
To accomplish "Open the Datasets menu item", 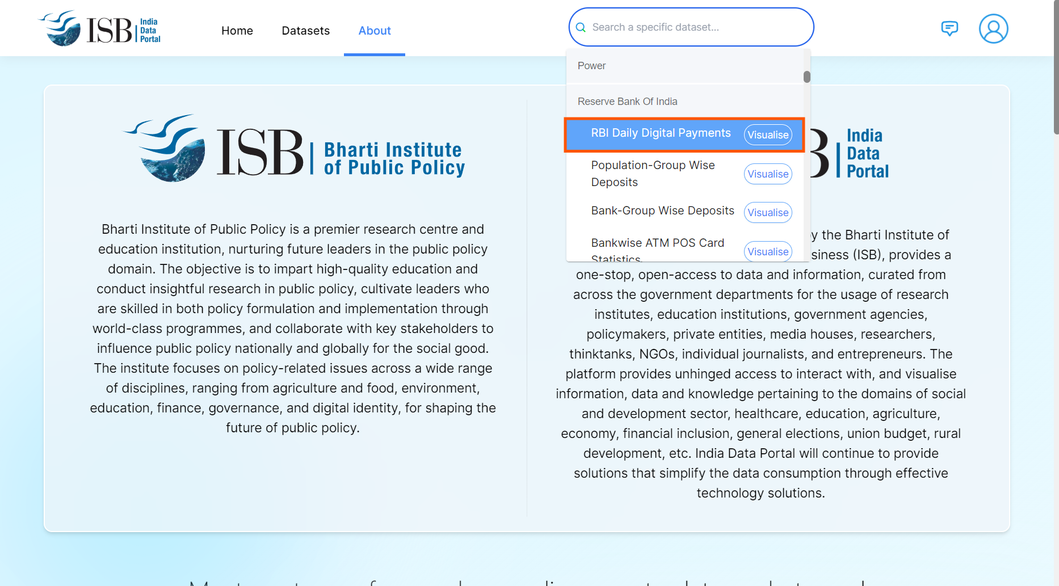I will click(x=305, y=31).
